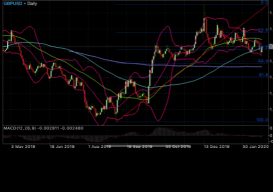Viewport: 273px width, 192px height.
Task: Click MACD signal value -0.002480
Action: coord(72,128)
